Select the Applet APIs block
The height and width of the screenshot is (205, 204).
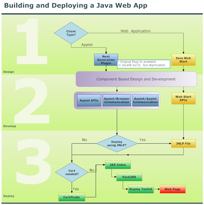point(89,101)
